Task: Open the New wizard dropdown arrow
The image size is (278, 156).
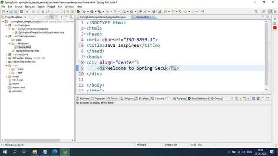Action: pos(7,12)
